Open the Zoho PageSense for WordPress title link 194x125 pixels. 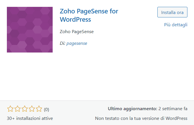(89, 15)
